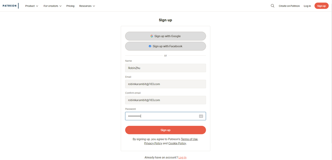Open the Terms of Use link
The image size is (332, 160).
tap(189, 139)
